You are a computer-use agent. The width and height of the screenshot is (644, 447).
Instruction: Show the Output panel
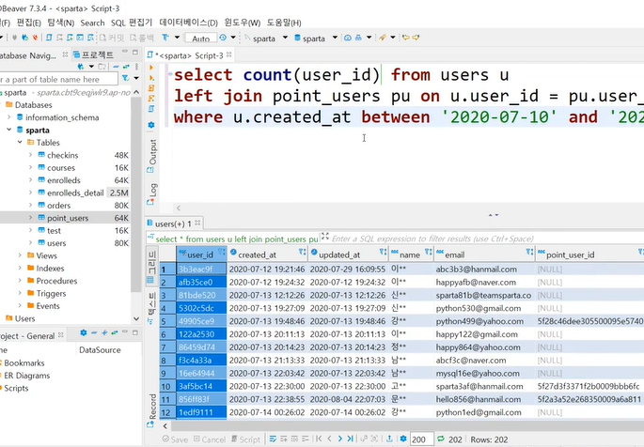(151, 156)
